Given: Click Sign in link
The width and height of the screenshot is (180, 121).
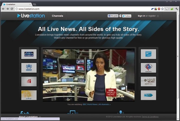Looking at the screenshot, I should pos(141,16).
